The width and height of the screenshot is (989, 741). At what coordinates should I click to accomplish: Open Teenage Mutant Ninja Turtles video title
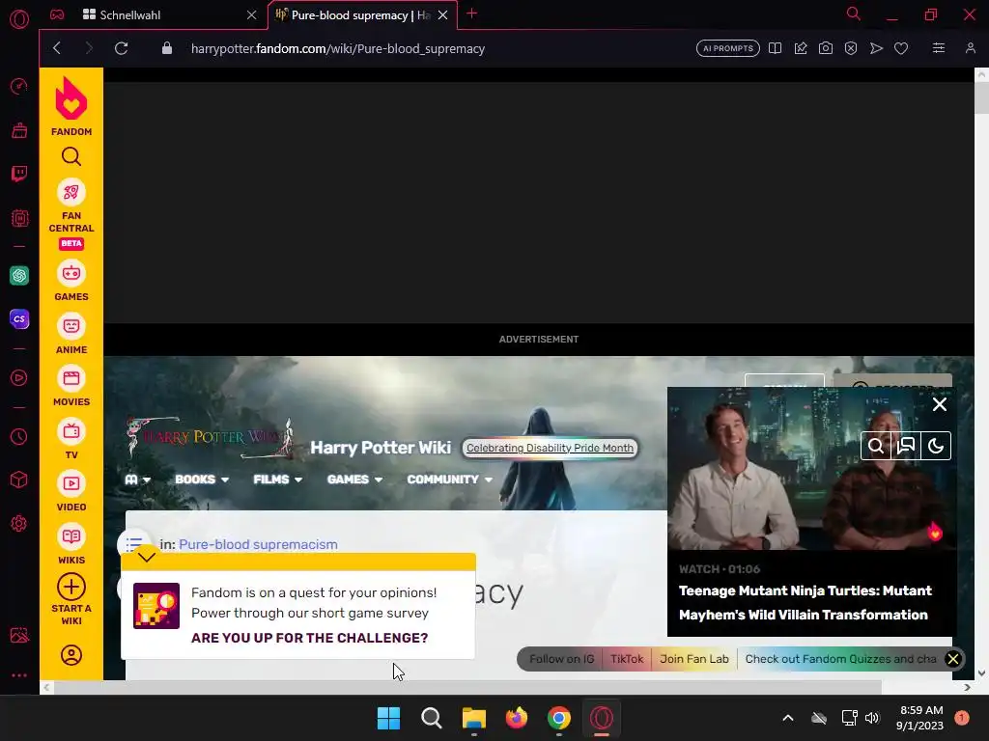[805, 602]
